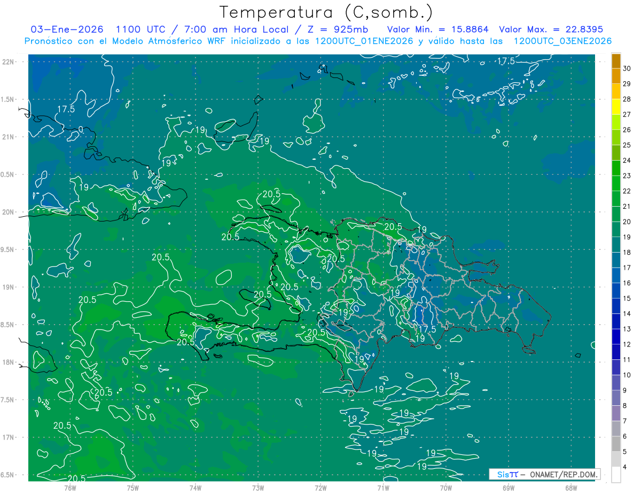Click the "69W" longitude axis label
The height and width of the screenshot is (495, 641).
point(509,488)
